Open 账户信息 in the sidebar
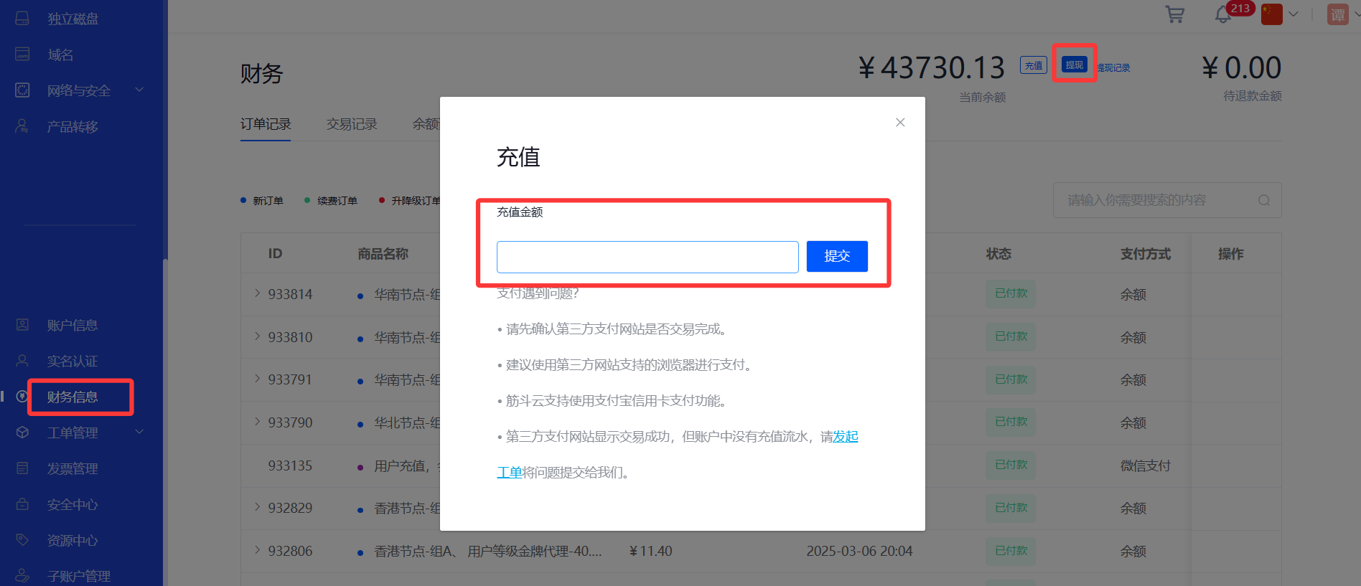 pos(73,325)
